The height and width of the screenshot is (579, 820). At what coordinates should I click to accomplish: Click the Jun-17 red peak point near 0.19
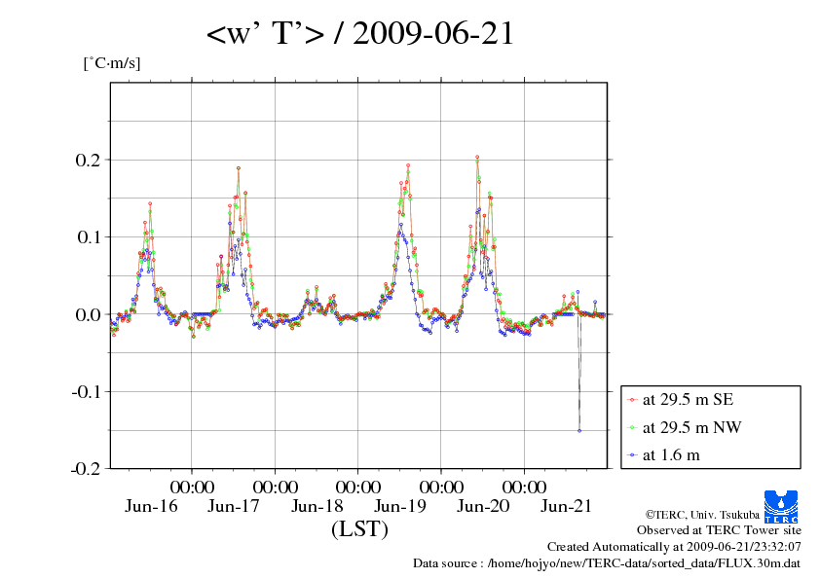[239, 168]
